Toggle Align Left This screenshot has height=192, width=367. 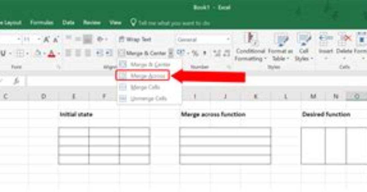(68, 53)
